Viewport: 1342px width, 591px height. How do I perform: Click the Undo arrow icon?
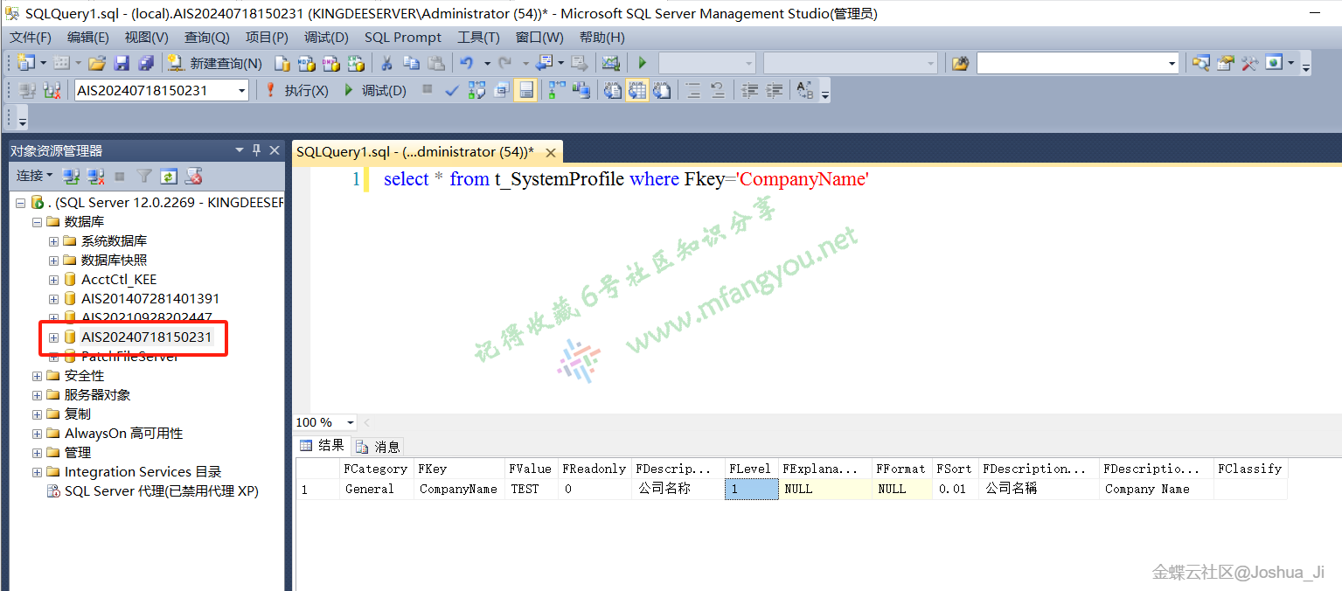(x=466, y=63)
